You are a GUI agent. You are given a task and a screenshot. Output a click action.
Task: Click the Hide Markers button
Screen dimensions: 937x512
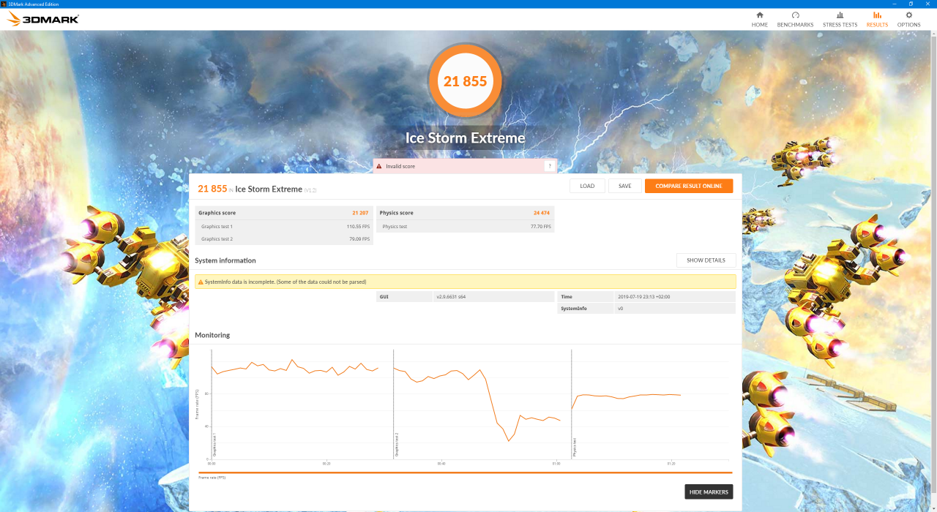(x=709, y=492)
